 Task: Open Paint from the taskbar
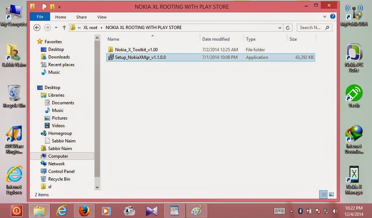197,211
